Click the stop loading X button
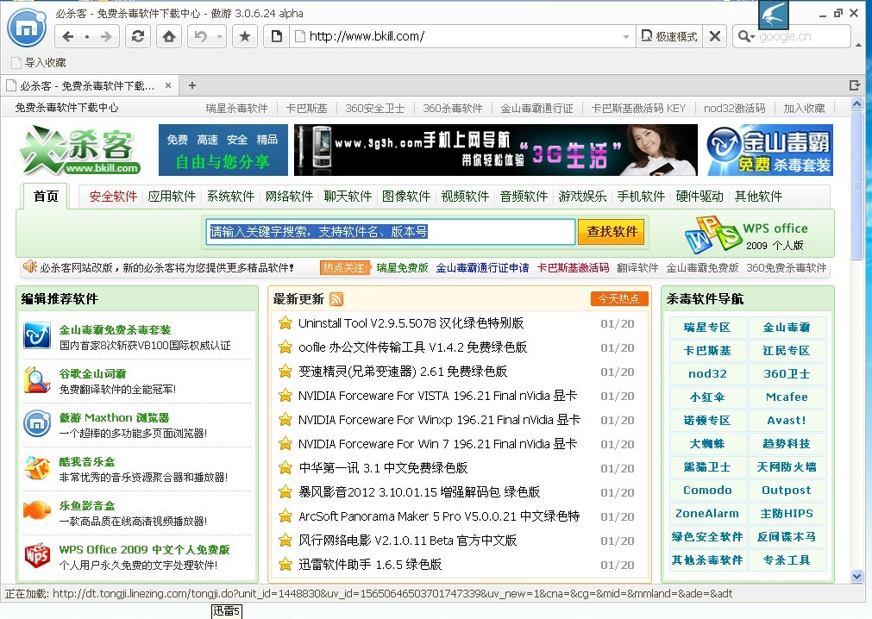This screenshot has width=872, height=619. point(714,36)
